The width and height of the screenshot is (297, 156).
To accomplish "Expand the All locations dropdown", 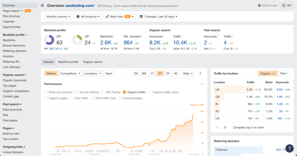I will 88,17.
